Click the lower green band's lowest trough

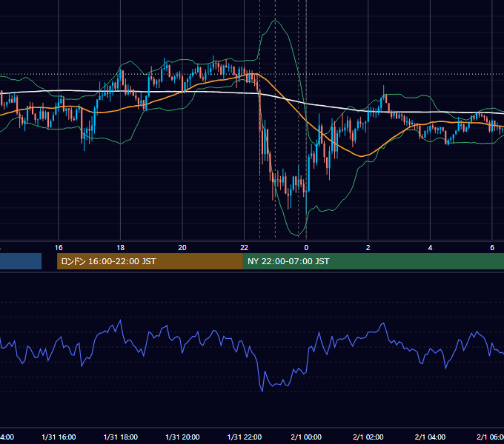click(298, 236)
